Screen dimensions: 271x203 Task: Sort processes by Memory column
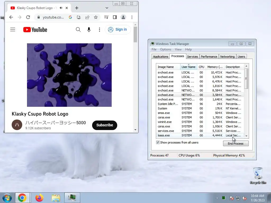215,67
